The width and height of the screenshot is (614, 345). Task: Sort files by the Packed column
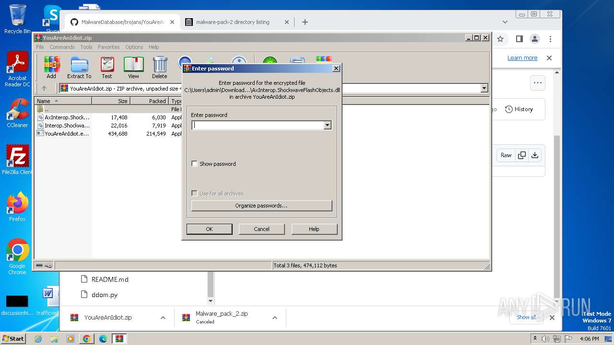(150, 101)
